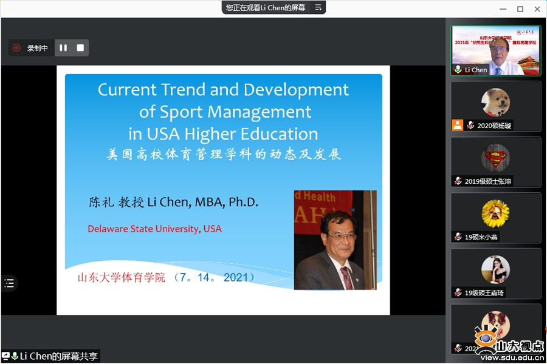Image resolution: width=547 pixels, height=364 pixels.
Task: Select Li Chen's video thumbnail
Action: [x=495, y=50]
